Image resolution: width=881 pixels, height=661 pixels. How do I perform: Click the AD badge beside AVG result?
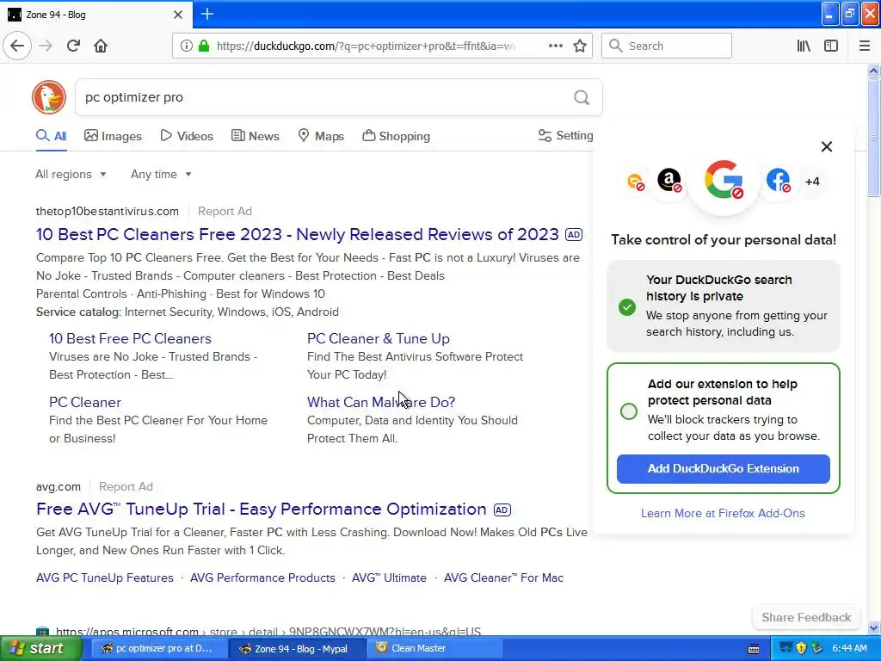[x=502, y=510]
